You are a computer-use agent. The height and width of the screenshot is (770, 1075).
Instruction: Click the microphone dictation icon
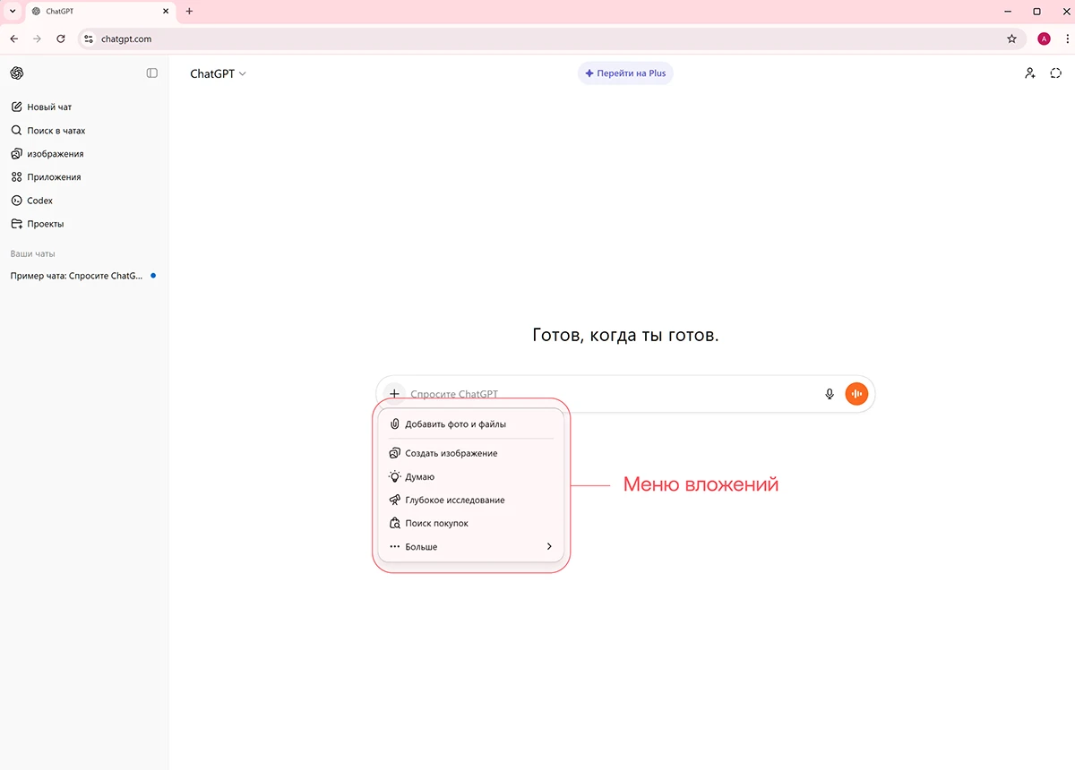pyautogui.click(x=830, y=394)
